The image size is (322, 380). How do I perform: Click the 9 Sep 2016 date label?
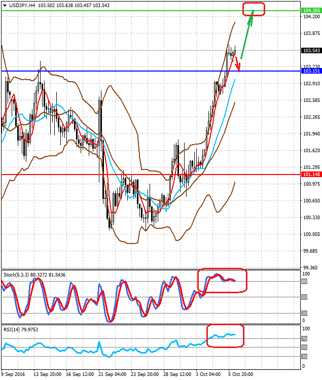tap(13, 374)
